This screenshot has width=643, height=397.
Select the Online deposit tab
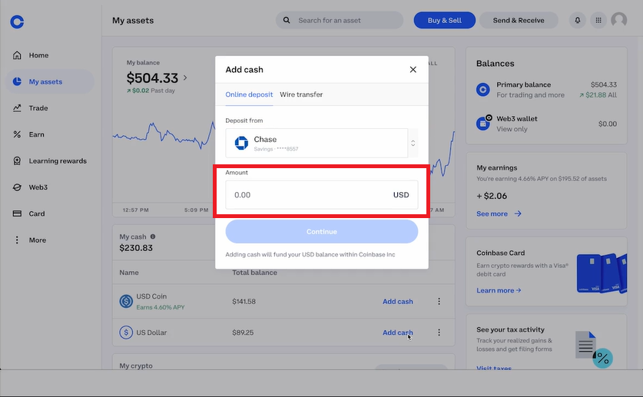249,94
